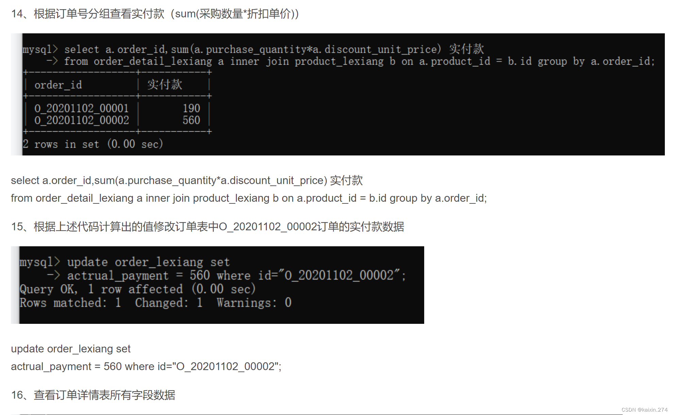Click the heading for step 14
Image resolution: width=673 pixels, height=415 pixels.
point(155,14)
